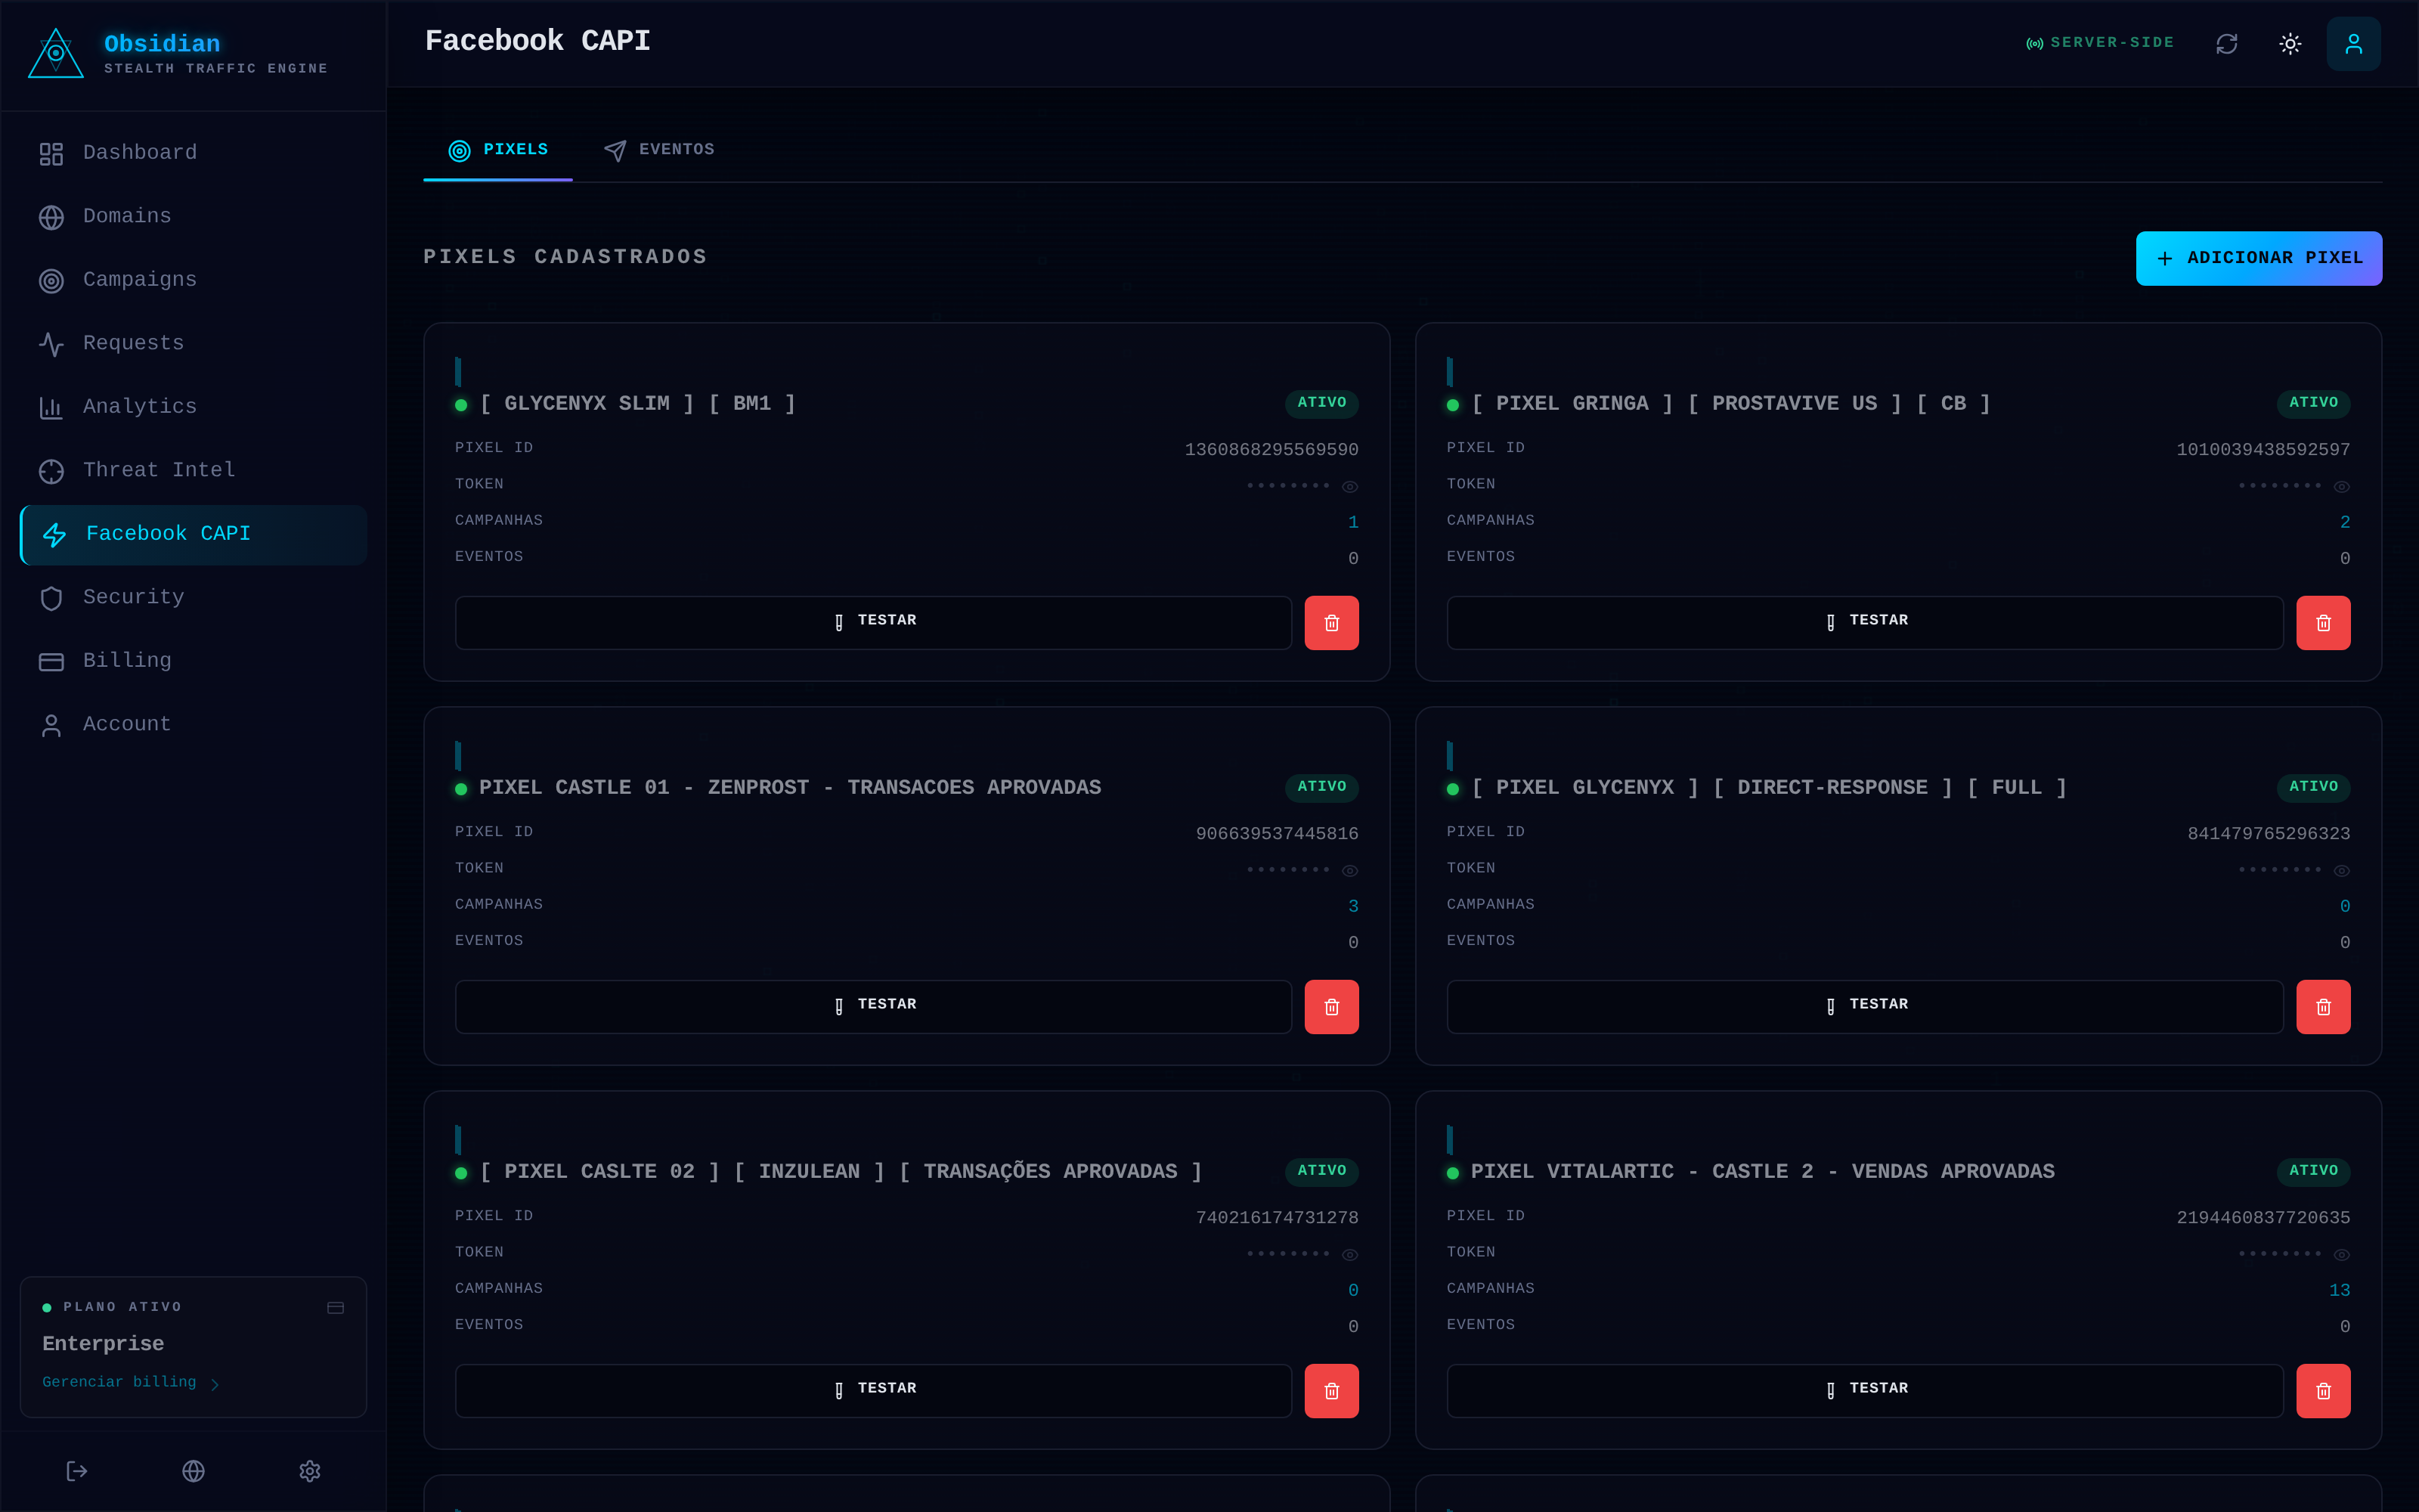2419x1512 pixels.
Task: Test the Pixel Gringa Prostavive US pixel
Action: pos(1865,622)
